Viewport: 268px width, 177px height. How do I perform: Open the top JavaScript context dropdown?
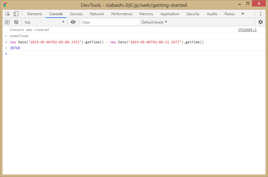(x=45, y=22)
